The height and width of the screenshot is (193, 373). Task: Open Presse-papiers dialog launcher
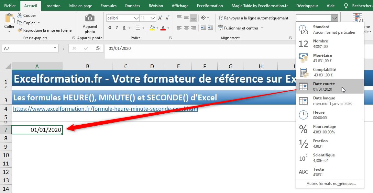coord(73,38)
